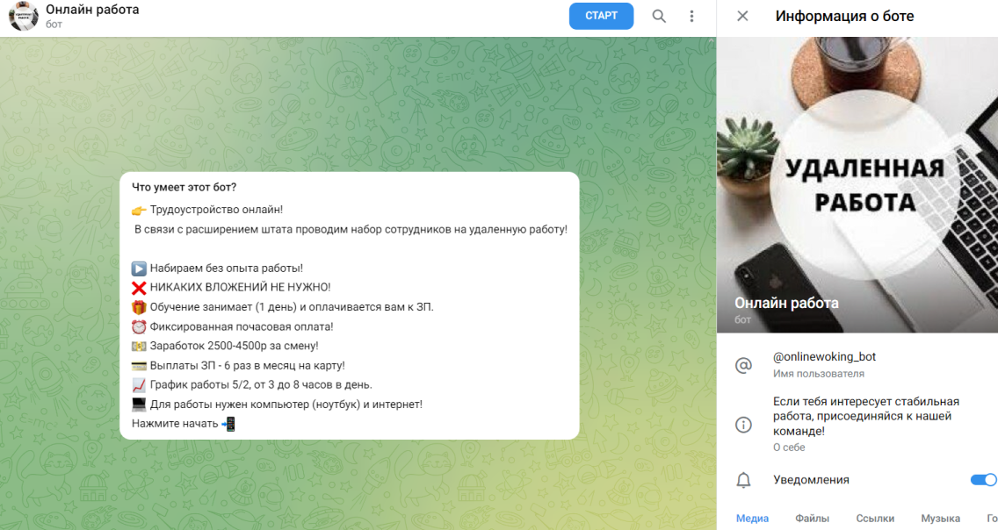This screenshot has height=530, width=998.
Task: Select the Музыка tab
Action: pos(940,519)
